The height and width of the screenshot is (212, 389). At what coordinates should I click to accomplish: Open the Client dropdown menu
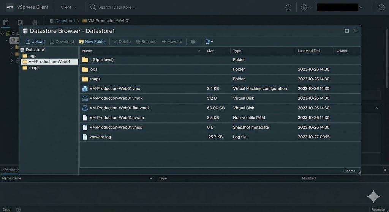(x=68, y=8)
